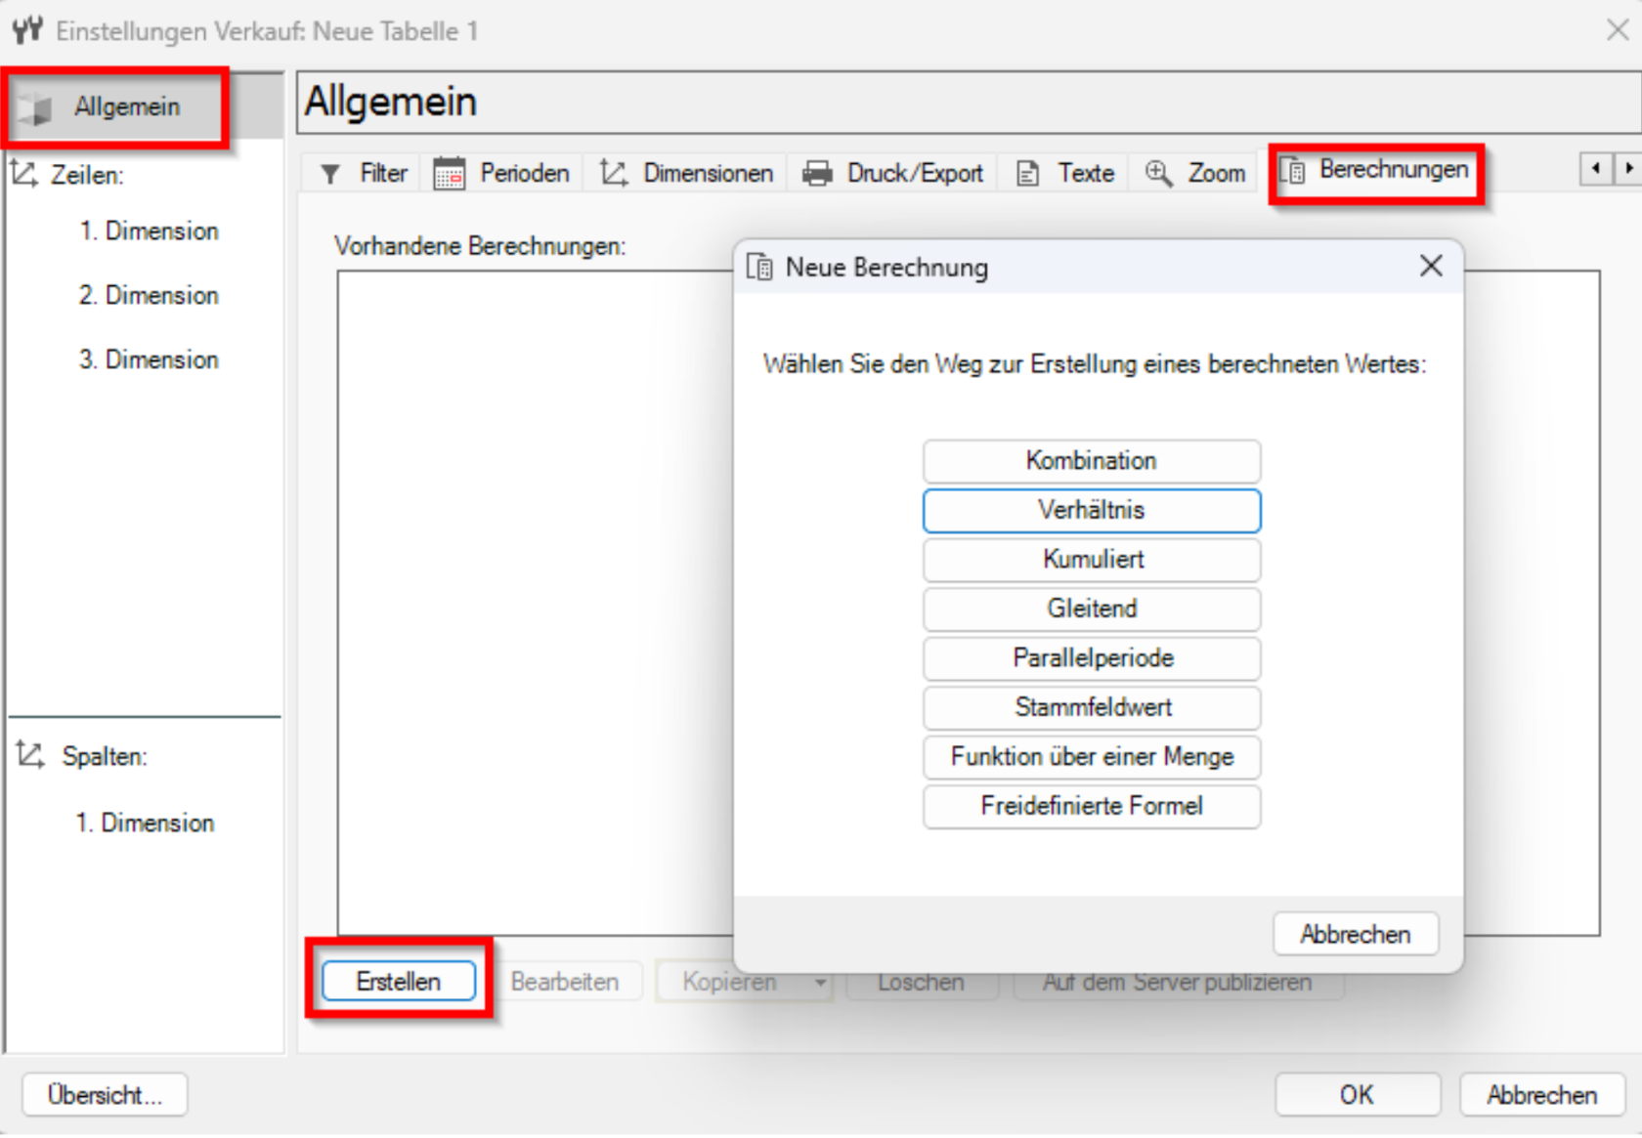Switch to the Filter tab
1642x1138 pixels.
[364, 174]
